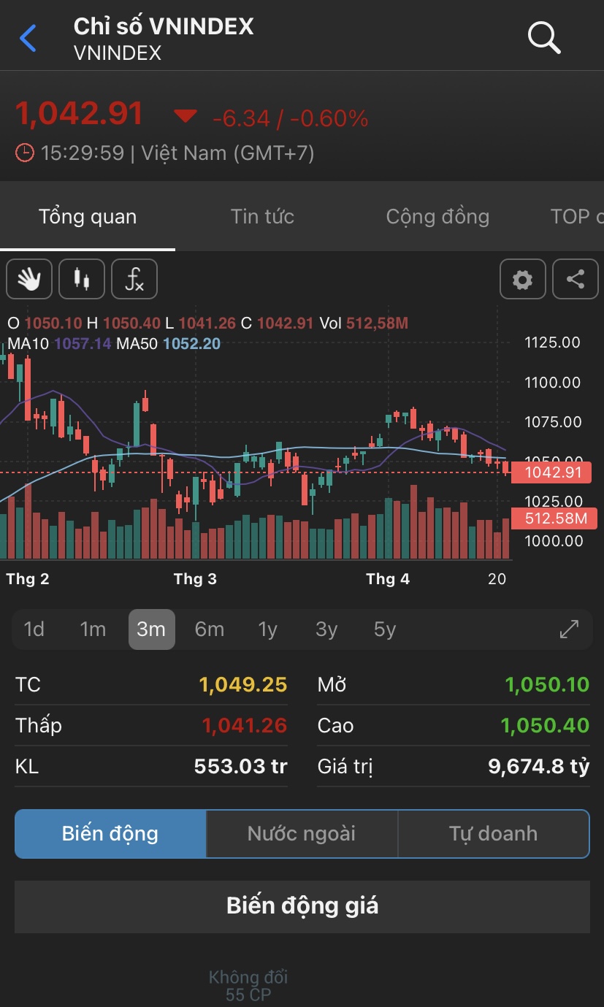Tap the blue back arrow
Image resolution: width=604 pixels, height=1007 pixels.
[28, 38]
